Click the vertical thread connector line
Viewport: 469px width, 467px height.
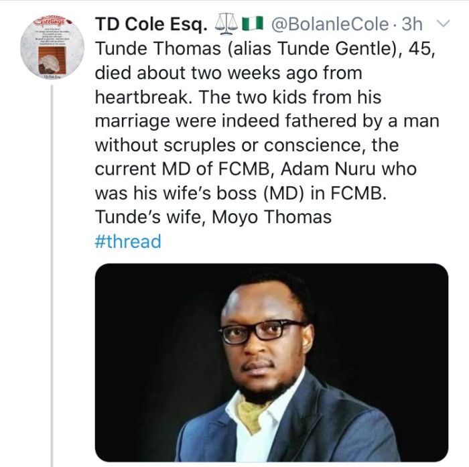pos(52,275)
